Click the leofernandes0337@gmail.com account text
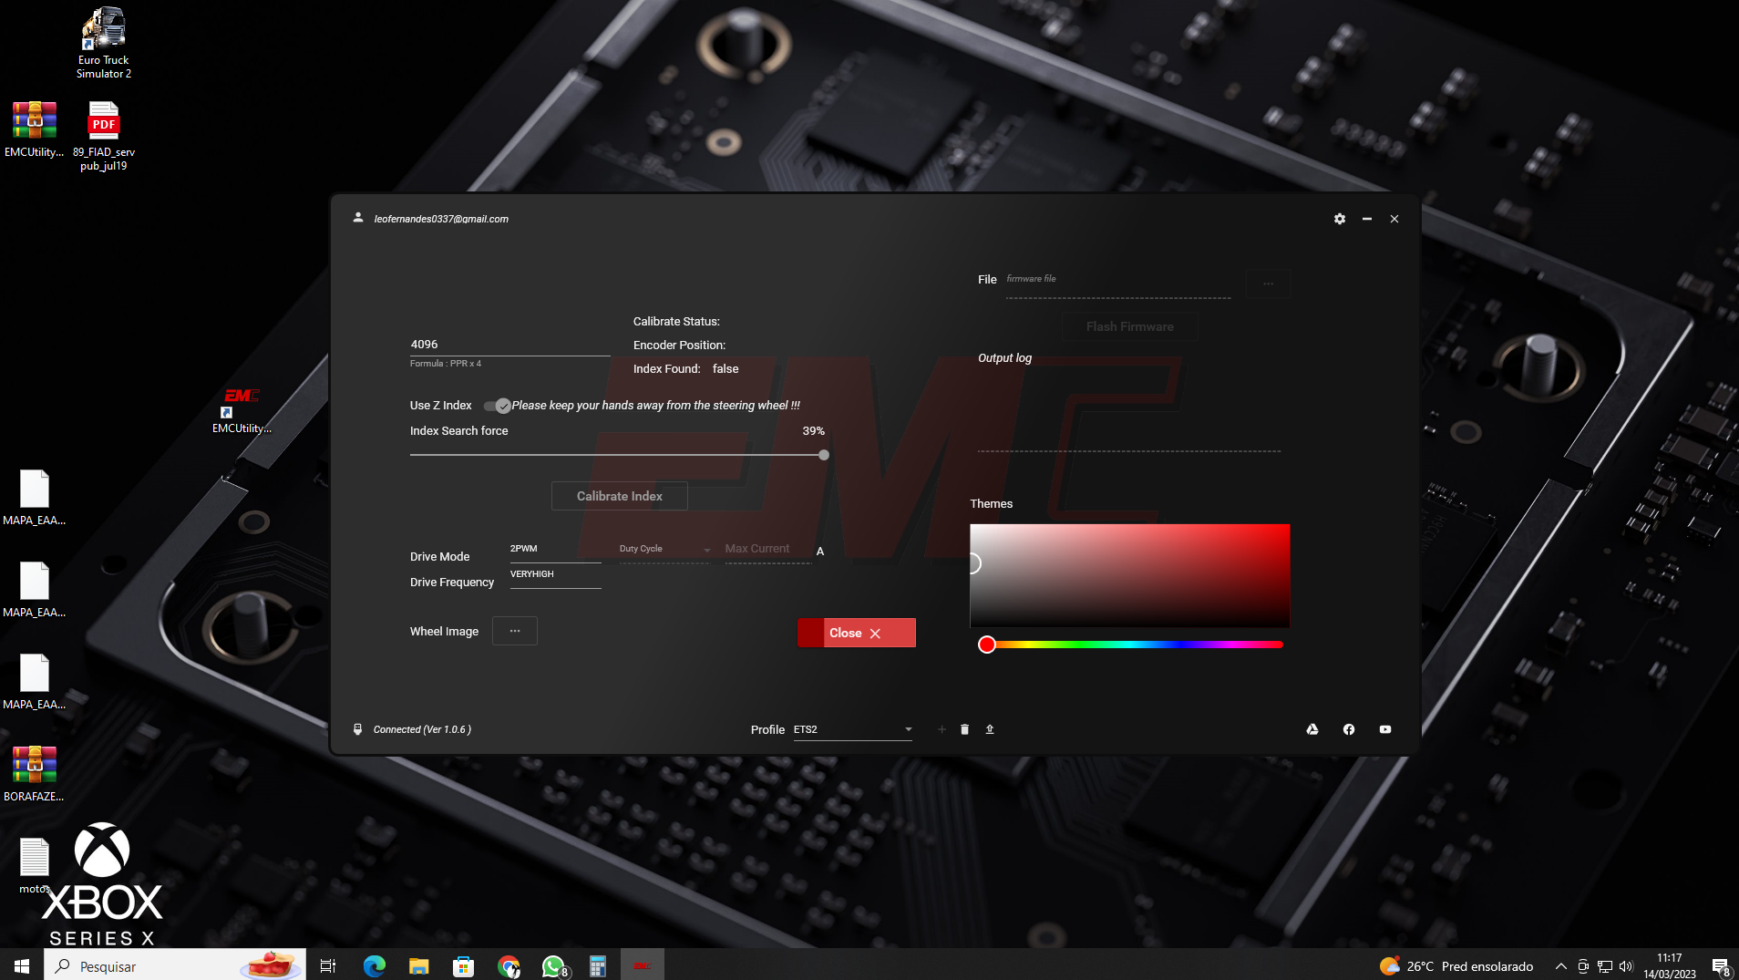This screenshot has width=1739, height=980. pos(441,219)
